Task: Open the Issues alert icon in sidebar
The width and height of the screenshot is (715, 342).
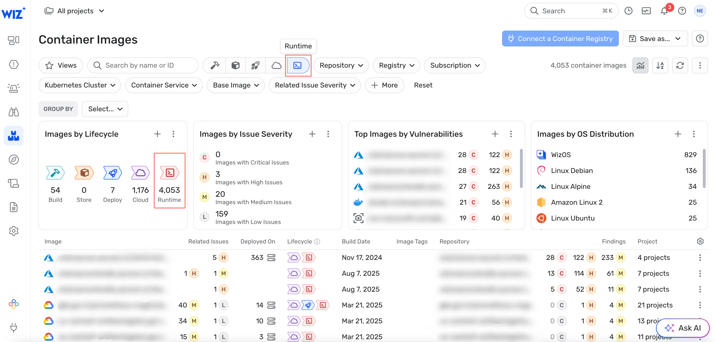Action: (x=14, y=64)
